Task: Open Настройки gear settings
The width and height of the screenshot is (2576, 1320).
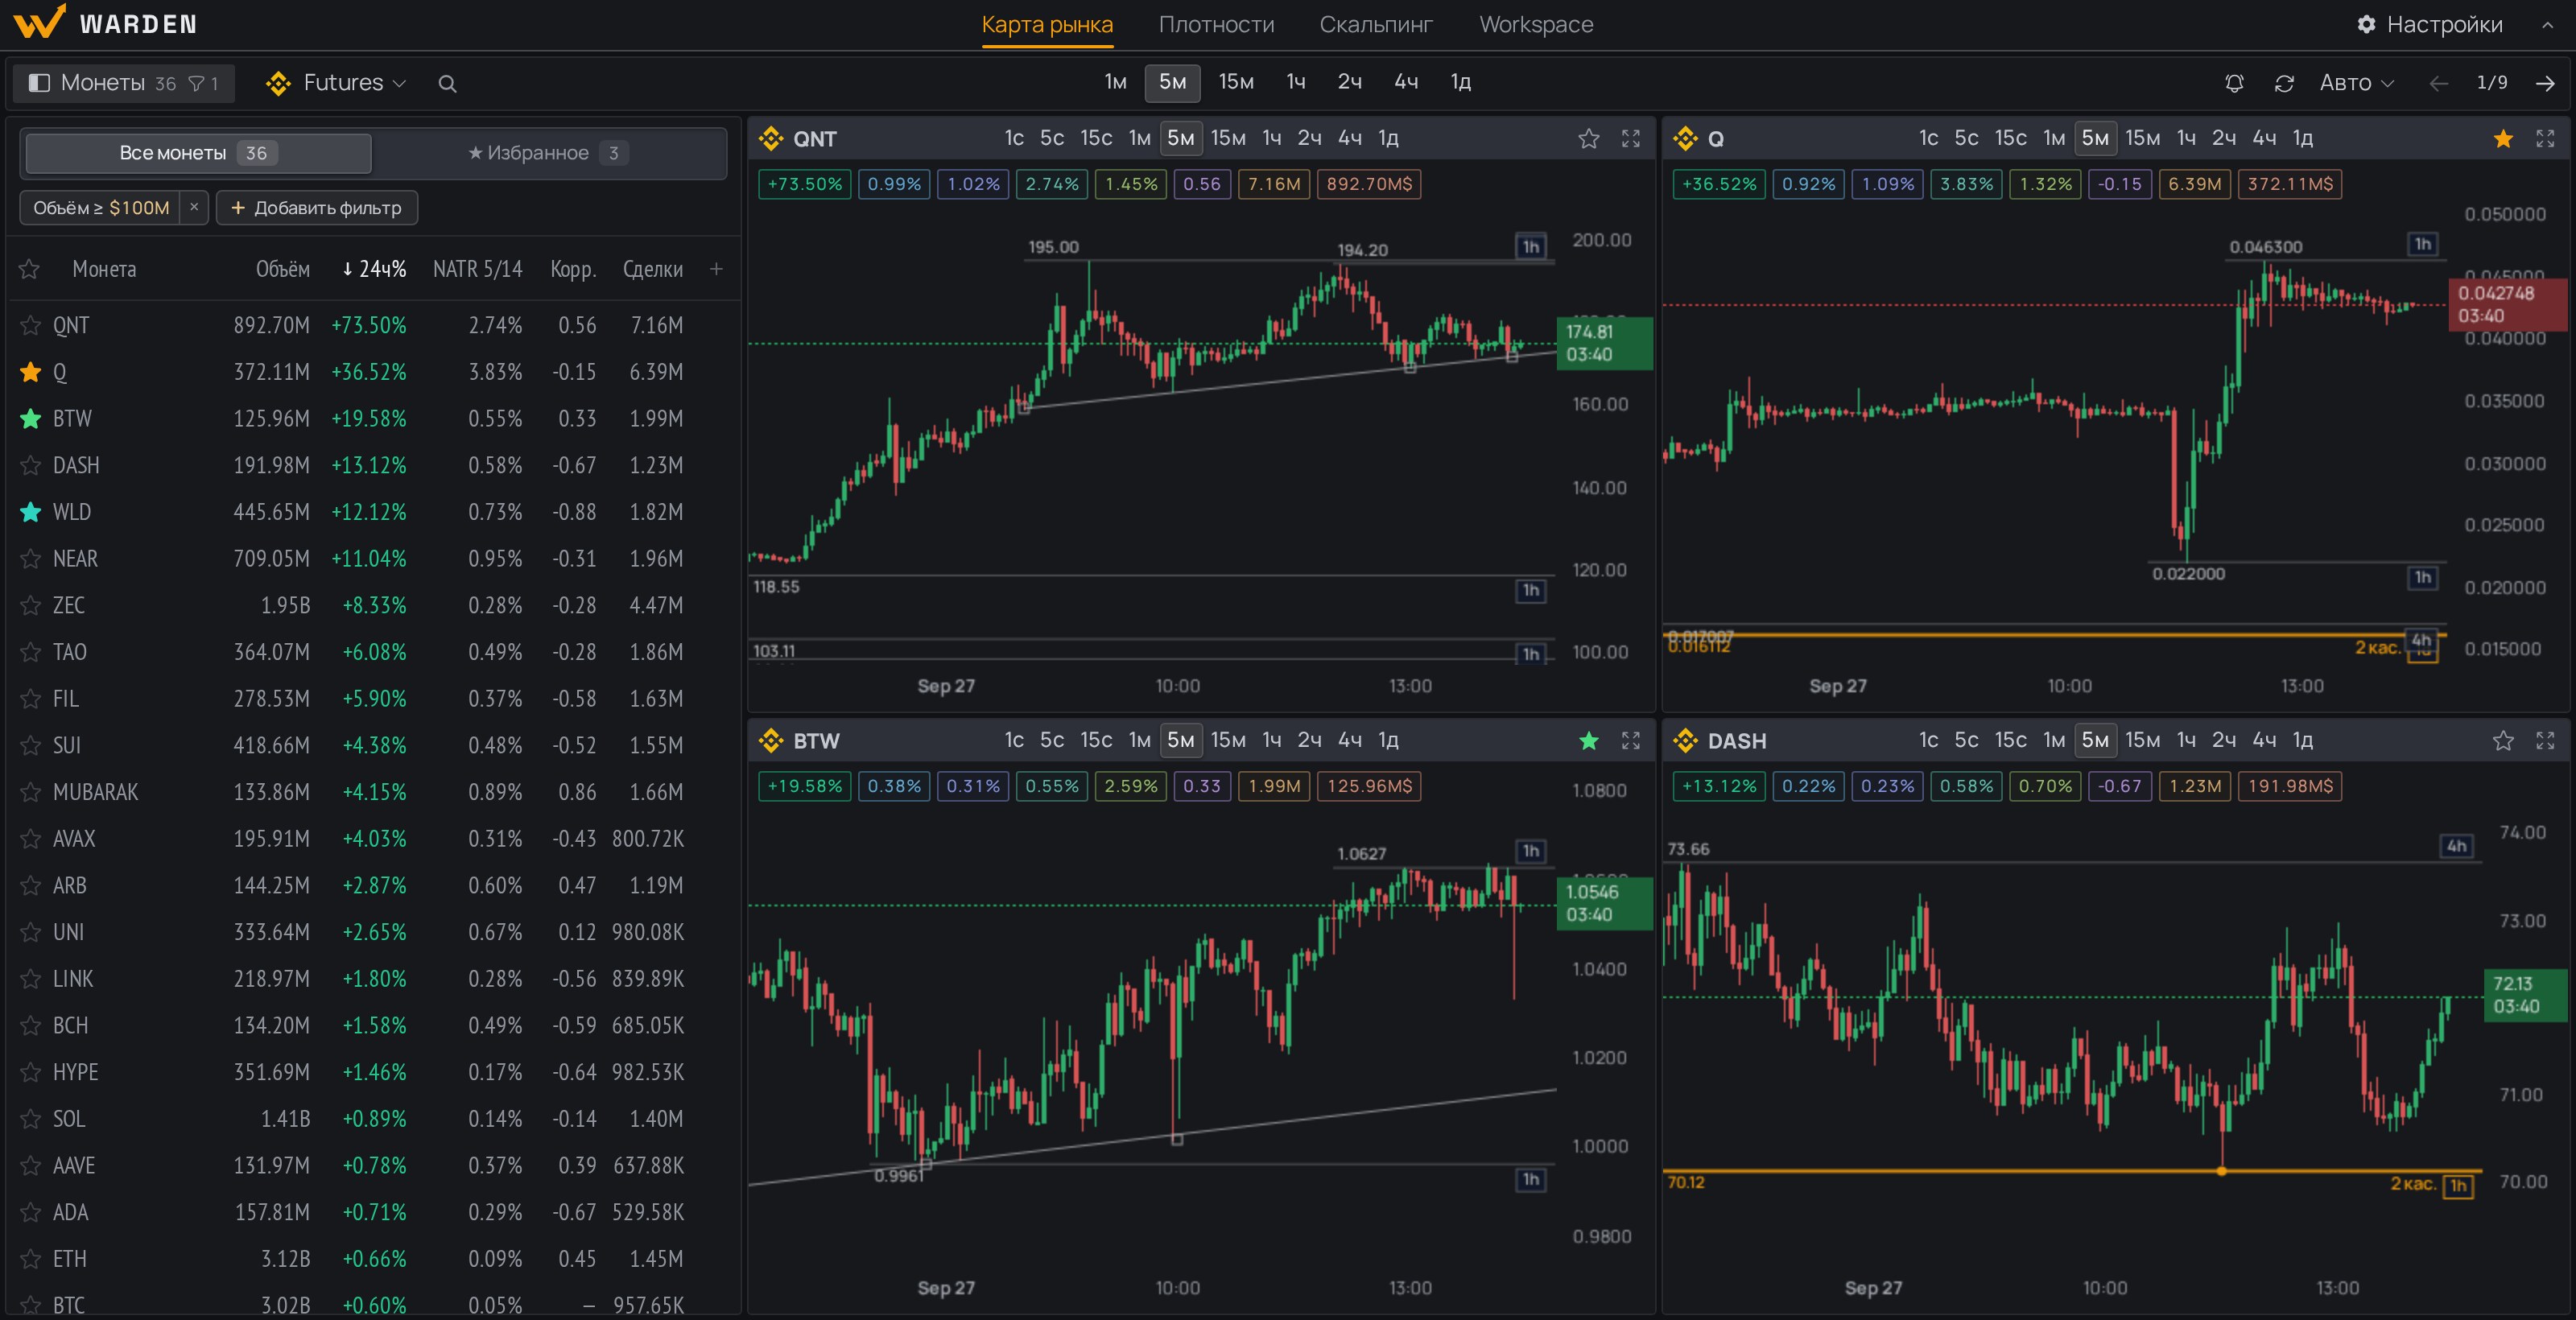Action: coord(2429,25)
